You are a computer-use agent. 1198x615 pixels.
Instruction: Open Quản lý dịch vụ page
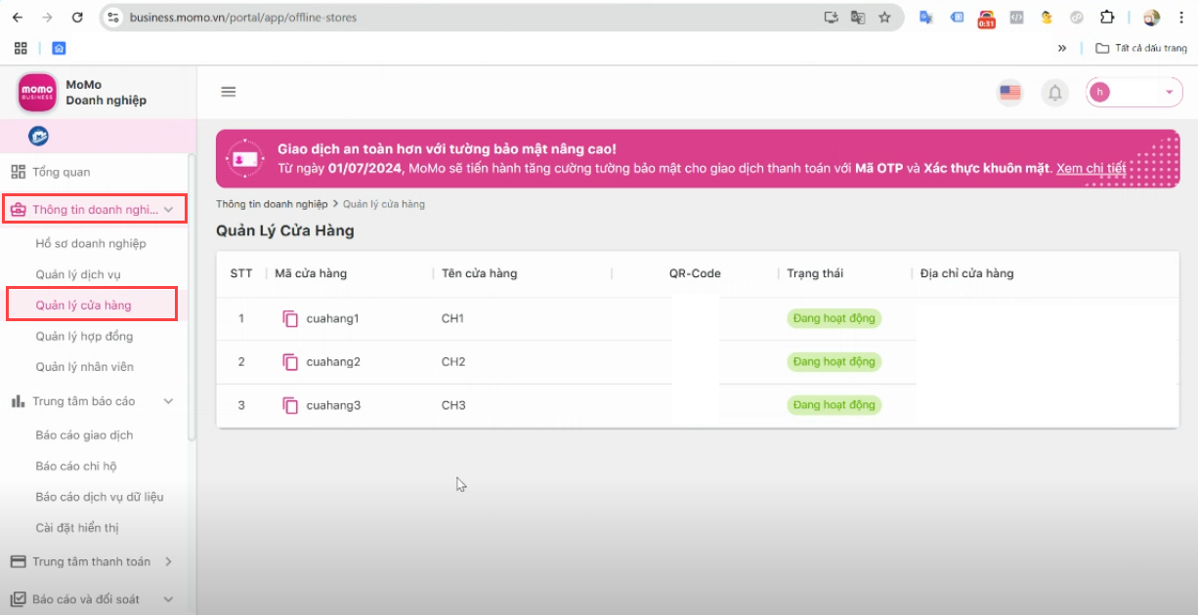78,274
